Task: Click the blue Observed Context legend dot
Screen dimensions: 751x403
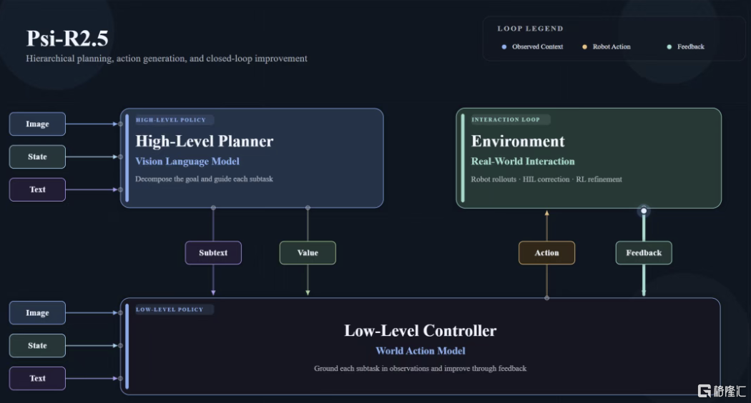Action: (x=504, y=47)
